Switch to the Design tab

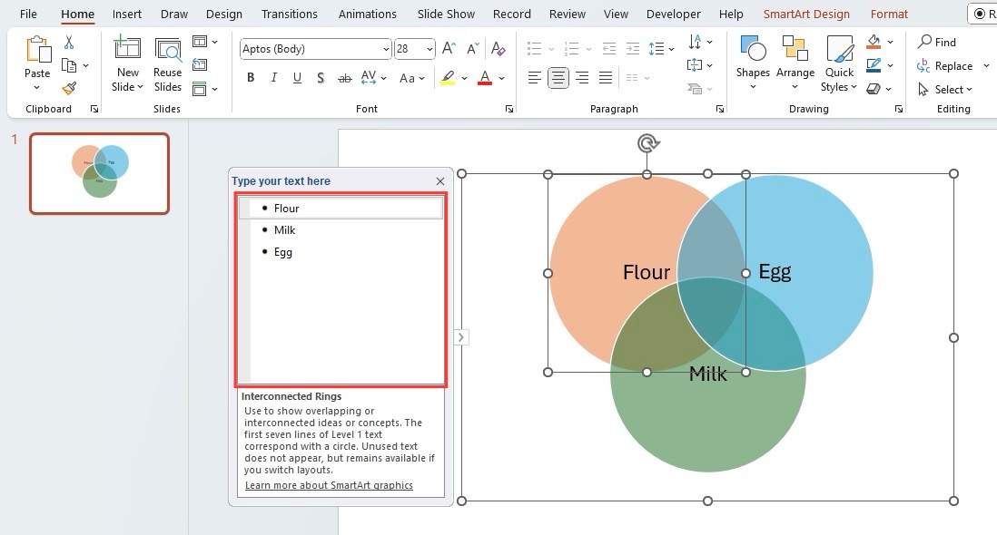[223, 14]
